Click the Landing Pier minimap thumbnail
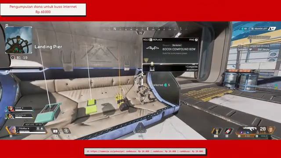The image size is (281, 158). pos(19,40)
